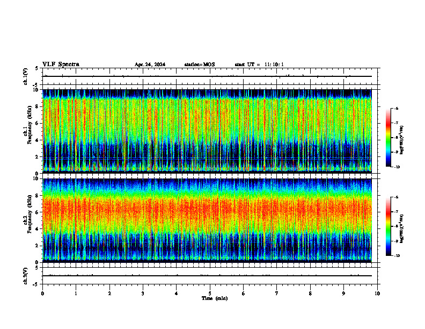Select the date text "Apr. 24, 2024"
Viewport: 425px width, 329px height.
point(150,65)
